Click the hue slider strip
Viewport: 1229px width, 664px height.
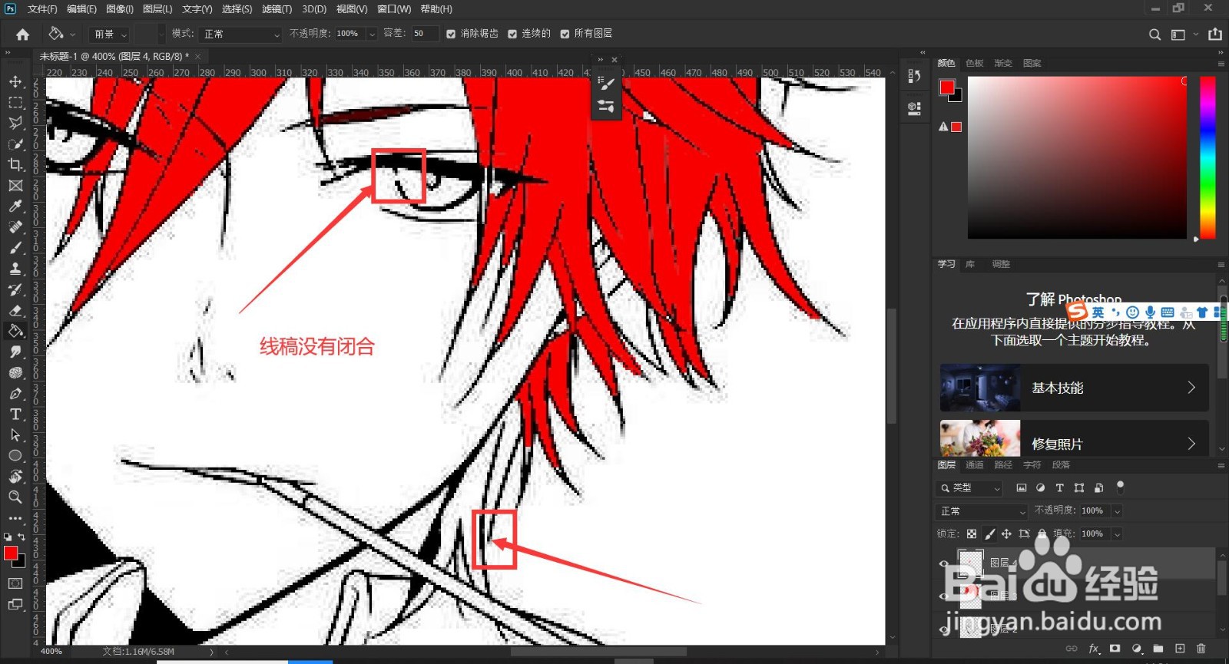pos(1207,157)
